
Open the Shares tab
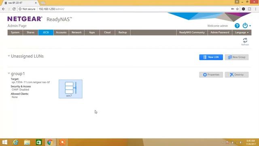(31, 32)
